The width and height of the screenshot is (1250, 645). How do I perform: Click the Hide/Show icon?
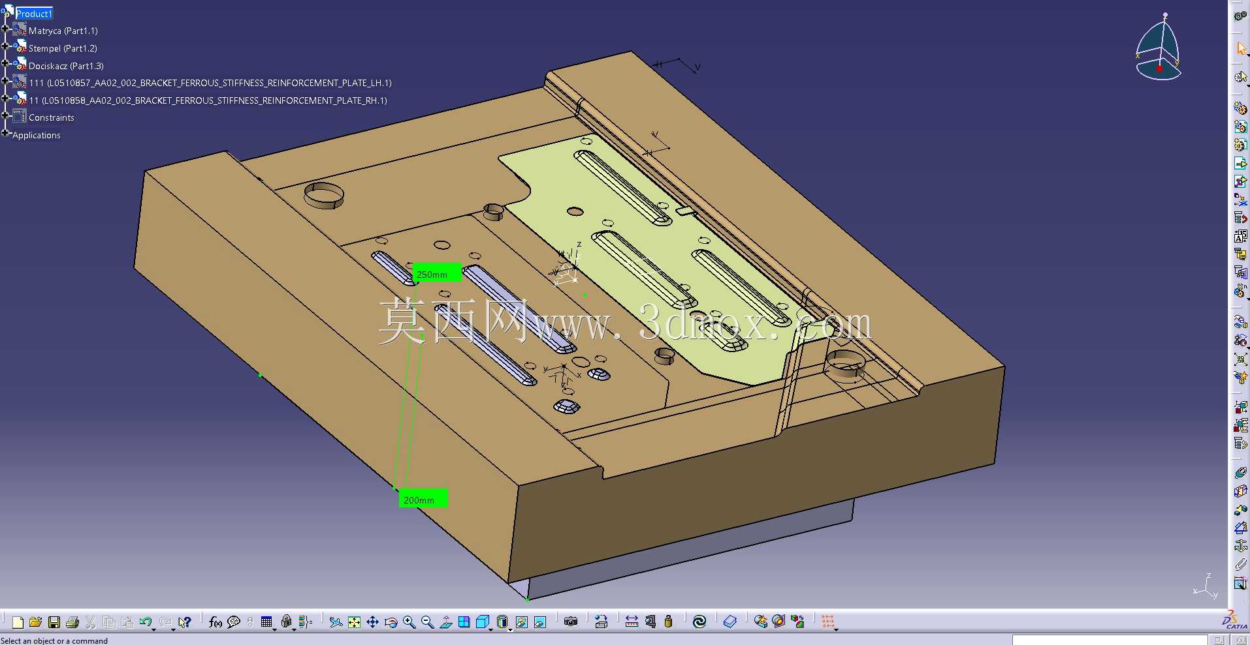pyautogui.click(x=521, y=622)
